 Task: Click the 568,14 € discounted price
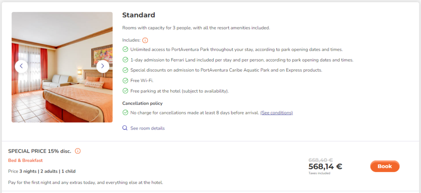325,167
